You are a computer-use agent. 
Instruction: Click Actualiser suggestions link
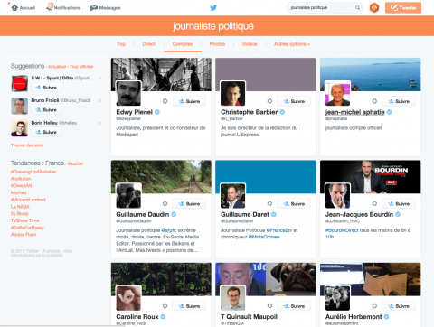pos(57,67)
